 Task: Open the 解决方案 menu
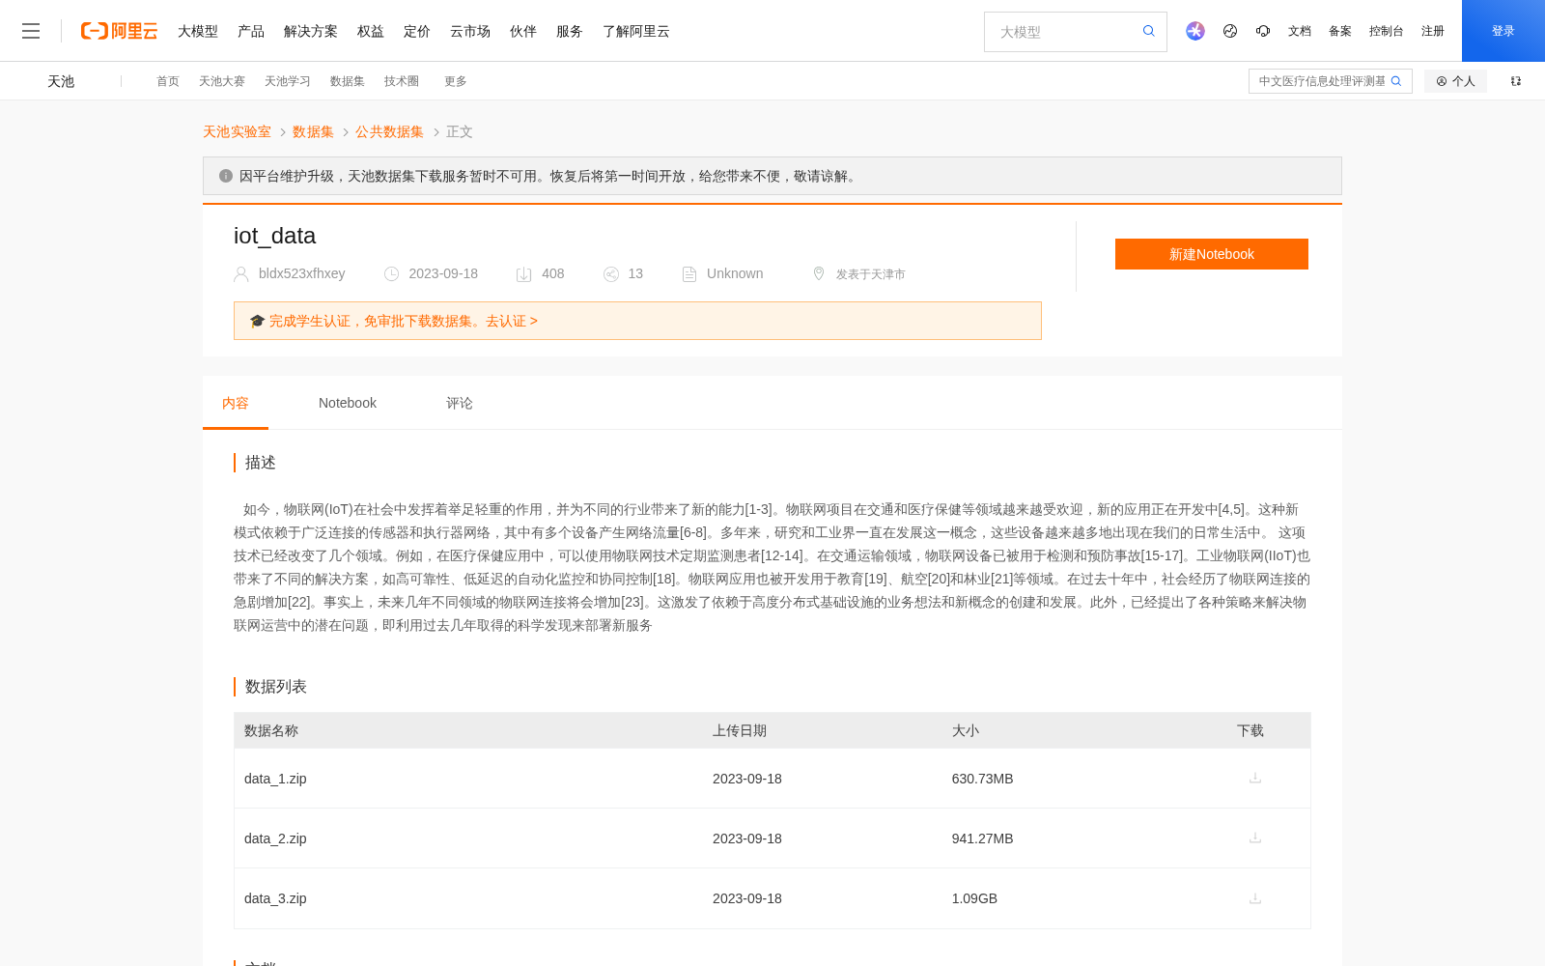311,31
